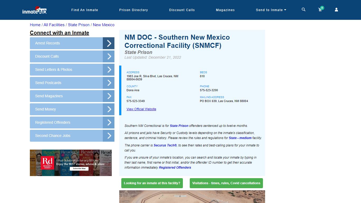Open View Official Website link
Screen dimensions: 361x203
point(141,109)
